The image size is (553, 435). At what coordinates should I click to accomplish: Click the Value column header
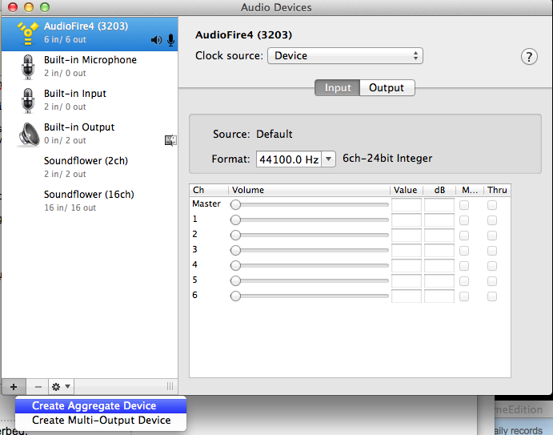point(406,190)
